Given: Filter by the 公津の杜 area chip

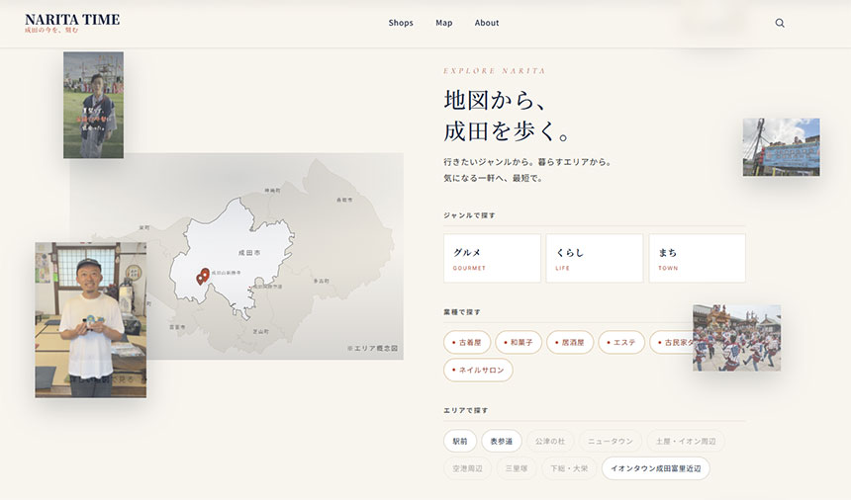Looking at the screenshot, I should [550, 441].
